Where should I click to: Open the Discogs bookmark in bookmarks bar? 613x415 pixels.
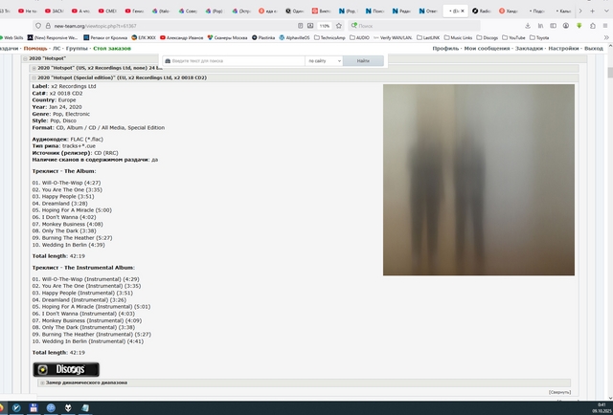(x=488, y=37)
